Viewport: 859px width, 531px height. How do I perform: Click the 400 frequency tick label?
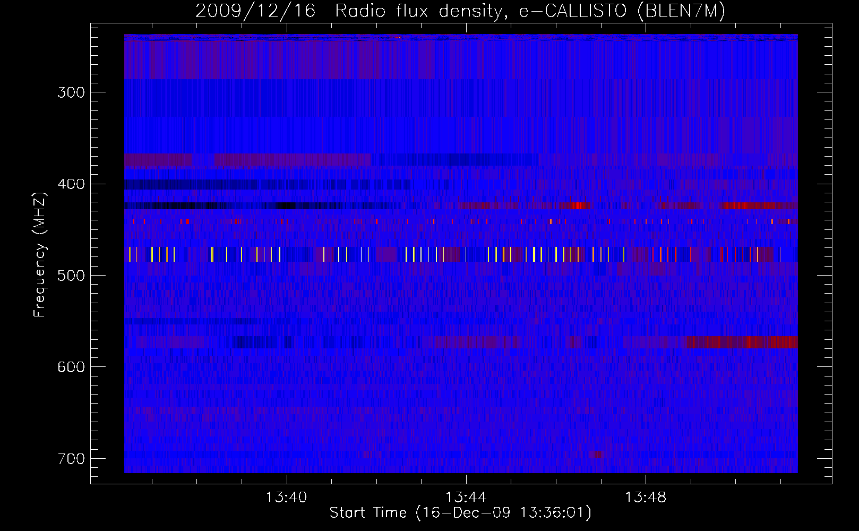click(x=71, y=184)
